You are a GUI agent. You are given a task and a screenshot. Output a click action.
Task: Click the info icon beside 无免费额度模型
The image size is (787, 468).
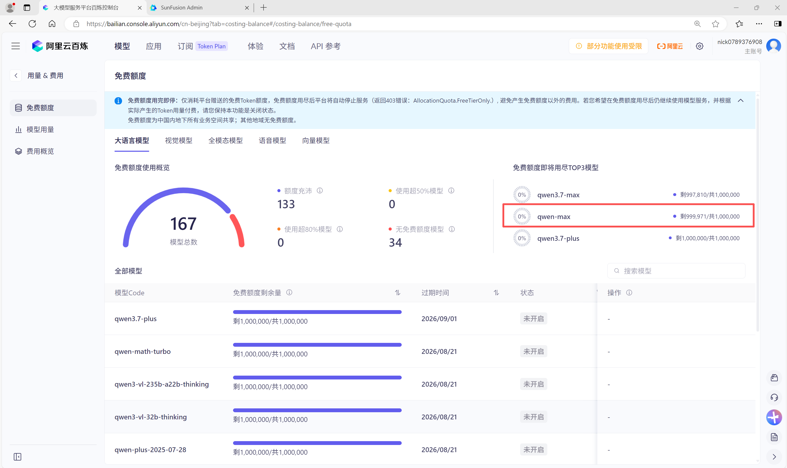pos(452,229)
